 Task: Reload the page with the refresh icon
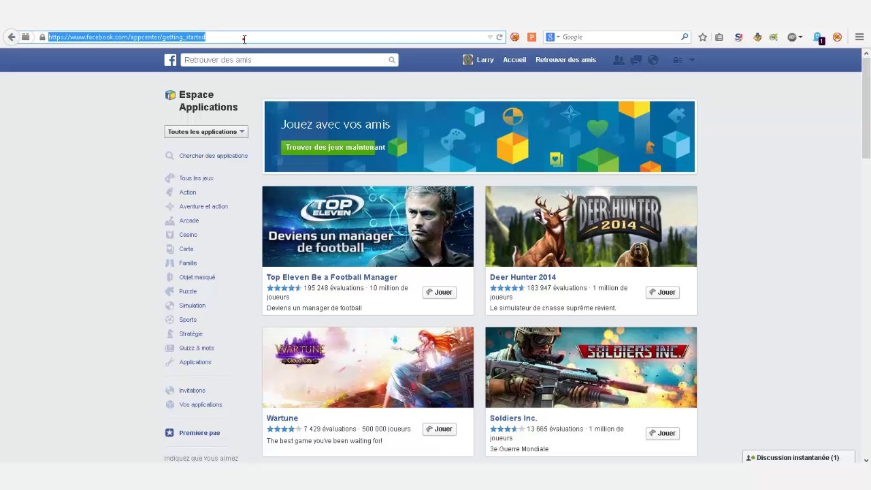499,37
